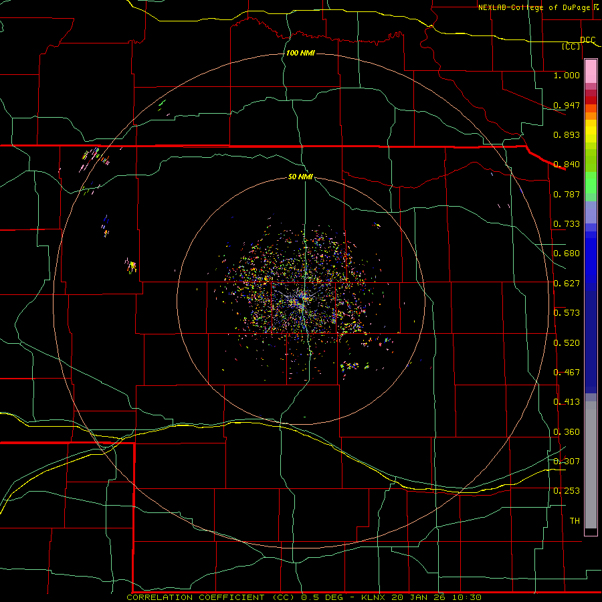Click the 0.947 scale label
This screenshot has width=602, height=602.
tap(567, 105)
